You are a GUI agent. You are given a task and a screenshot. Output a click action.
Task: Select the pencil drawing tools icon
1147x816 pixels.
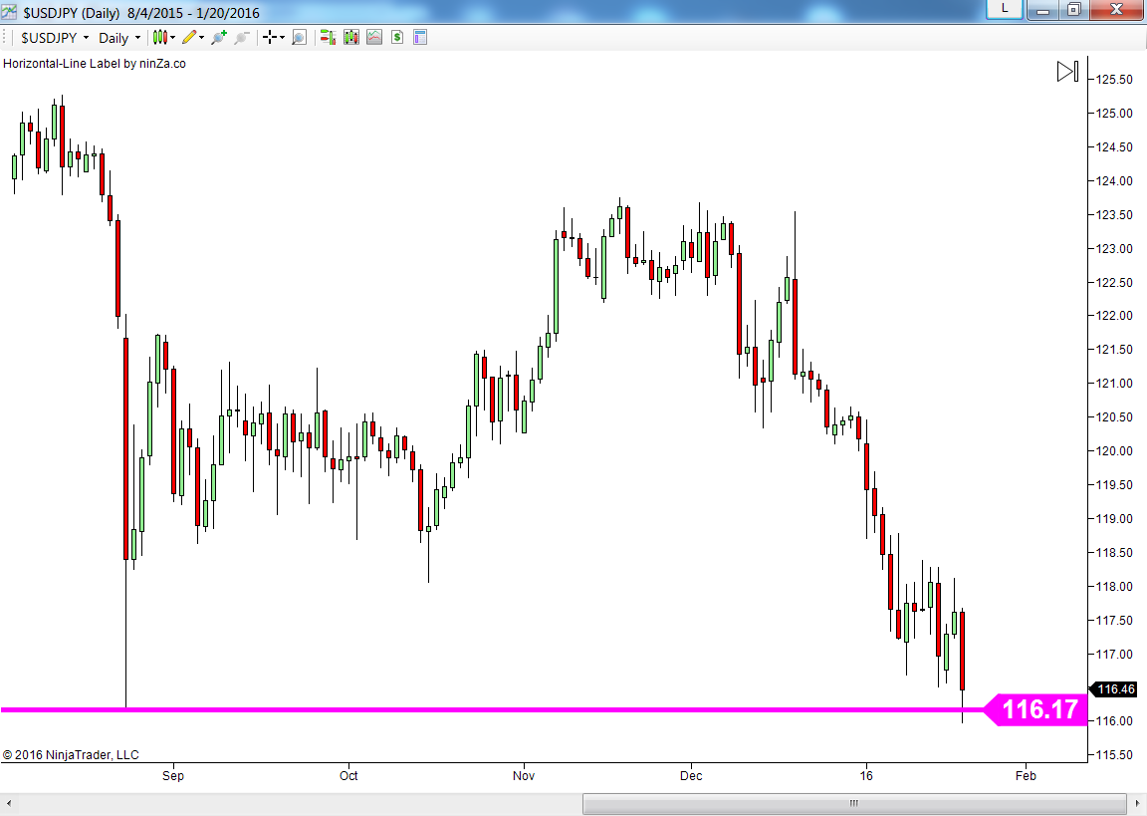[189, 37]
